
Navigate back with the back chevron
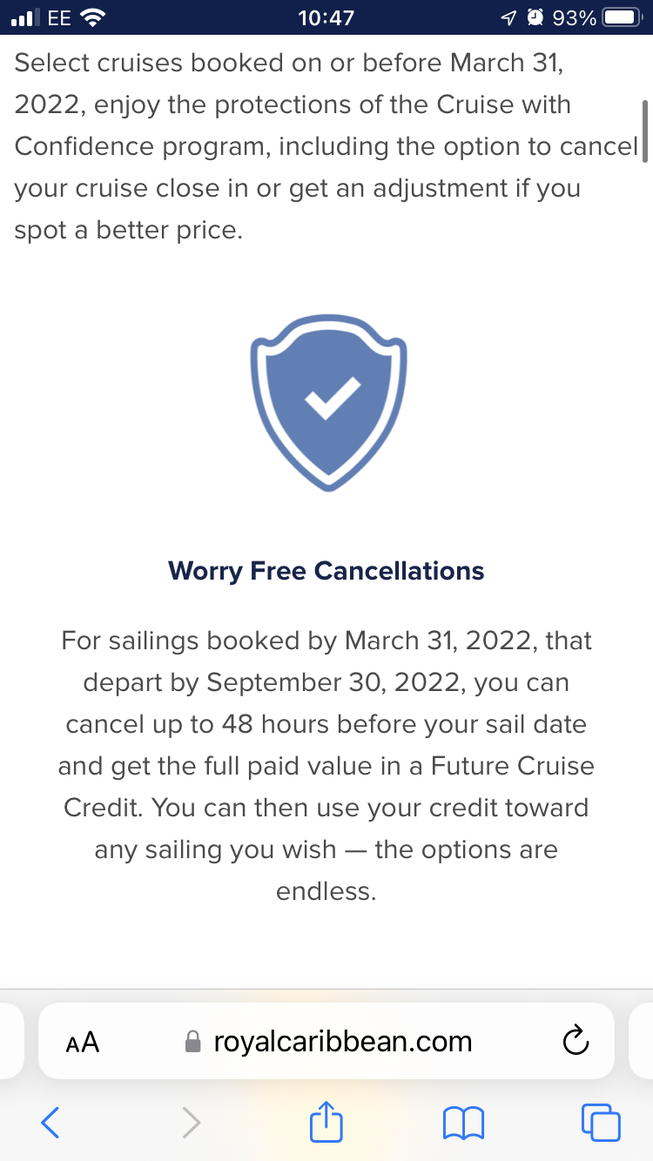pyautogui.click(x=50, y=1123)
